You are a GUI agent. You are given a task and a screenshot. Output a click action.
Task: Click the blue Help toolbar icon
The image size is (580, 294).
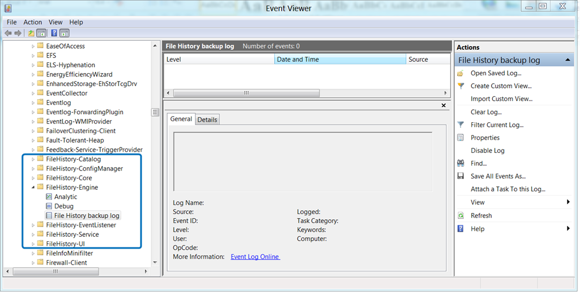54,33
